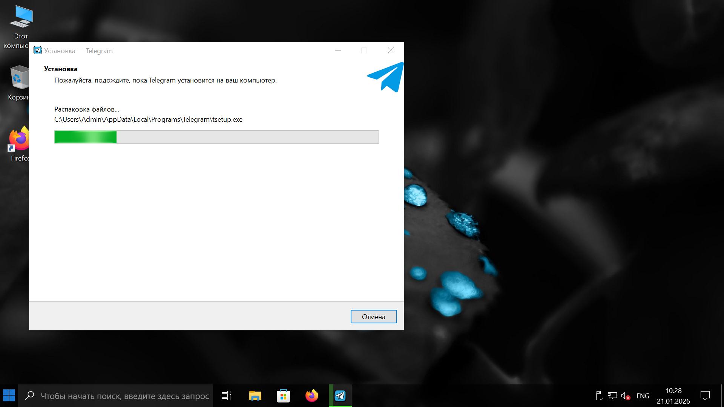This screenshot has width=724, height=407.
Task: Open the clock and date calendar
Action: click(673, 396)
